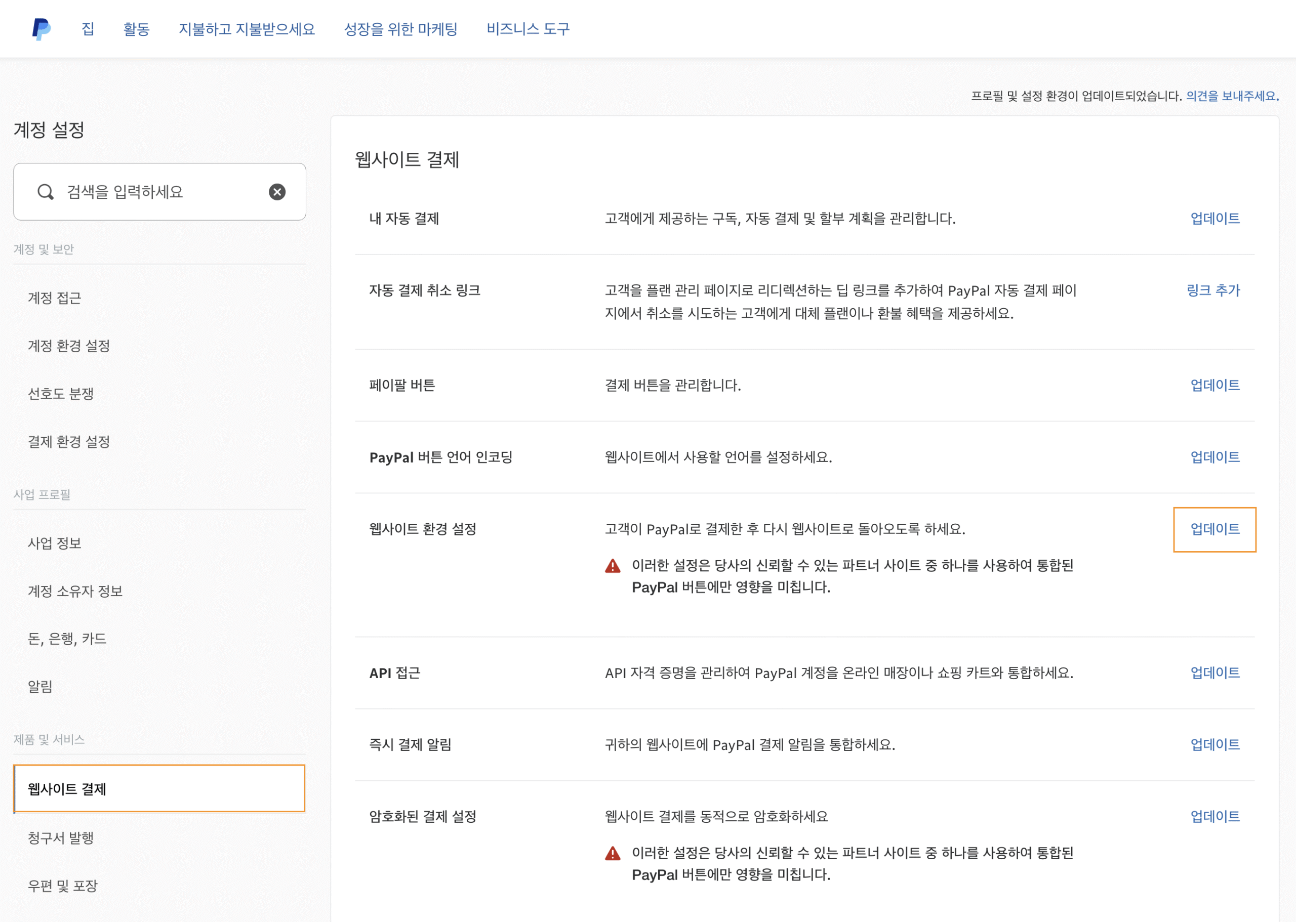
Task: Click the PayPal logo icon
Action: tap(42, 29)
